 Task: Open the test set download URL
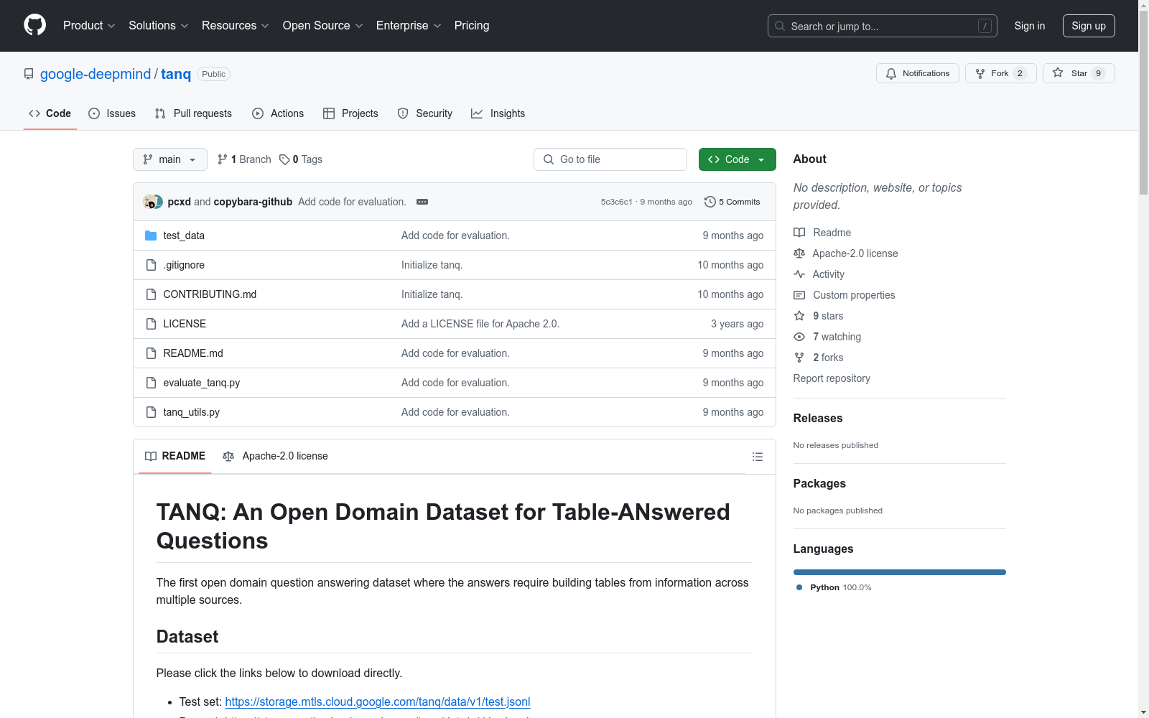(378, 701)
